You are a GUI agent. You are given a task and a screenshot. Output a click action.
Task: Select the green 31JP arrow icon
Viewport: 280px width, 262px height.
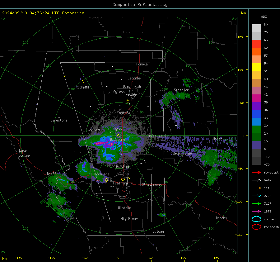(256, 203)
